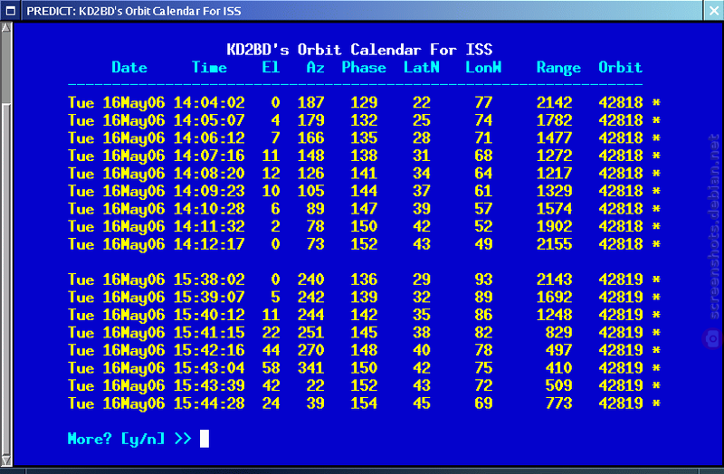The width and height of the screenshot is (724, 474).
Task: Click elevation value 58
Action: click(x=271, y=368)
